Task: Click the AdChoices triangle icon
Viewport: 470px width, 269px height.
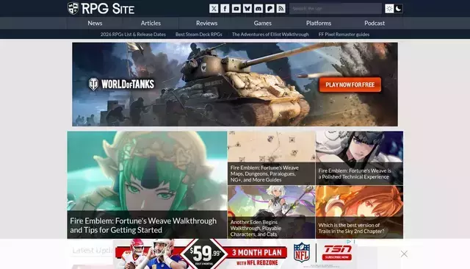Action: [x=349, y=241]
